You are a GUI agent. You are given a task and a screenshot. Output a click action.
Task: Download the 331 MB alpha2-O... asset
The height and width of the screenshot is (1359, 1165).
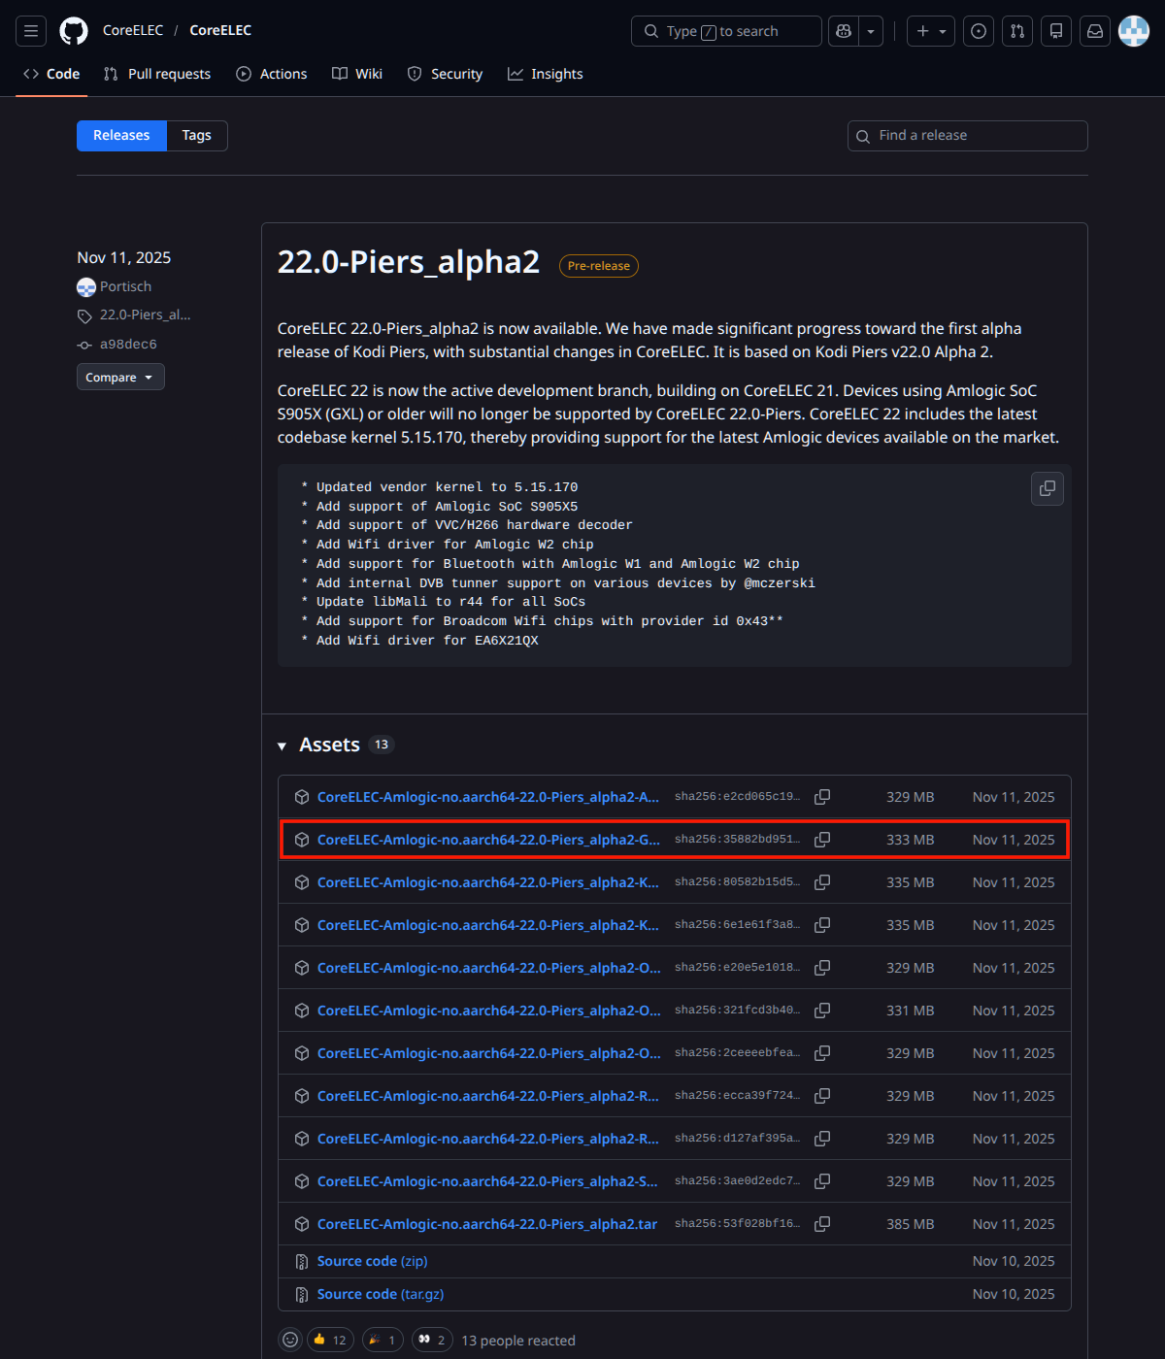[488, 1011]
